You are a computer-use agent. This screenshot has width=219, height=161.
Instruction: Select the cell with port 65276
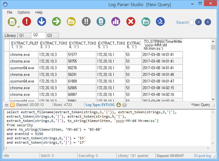pyautogui.click(x=82, y=68)
